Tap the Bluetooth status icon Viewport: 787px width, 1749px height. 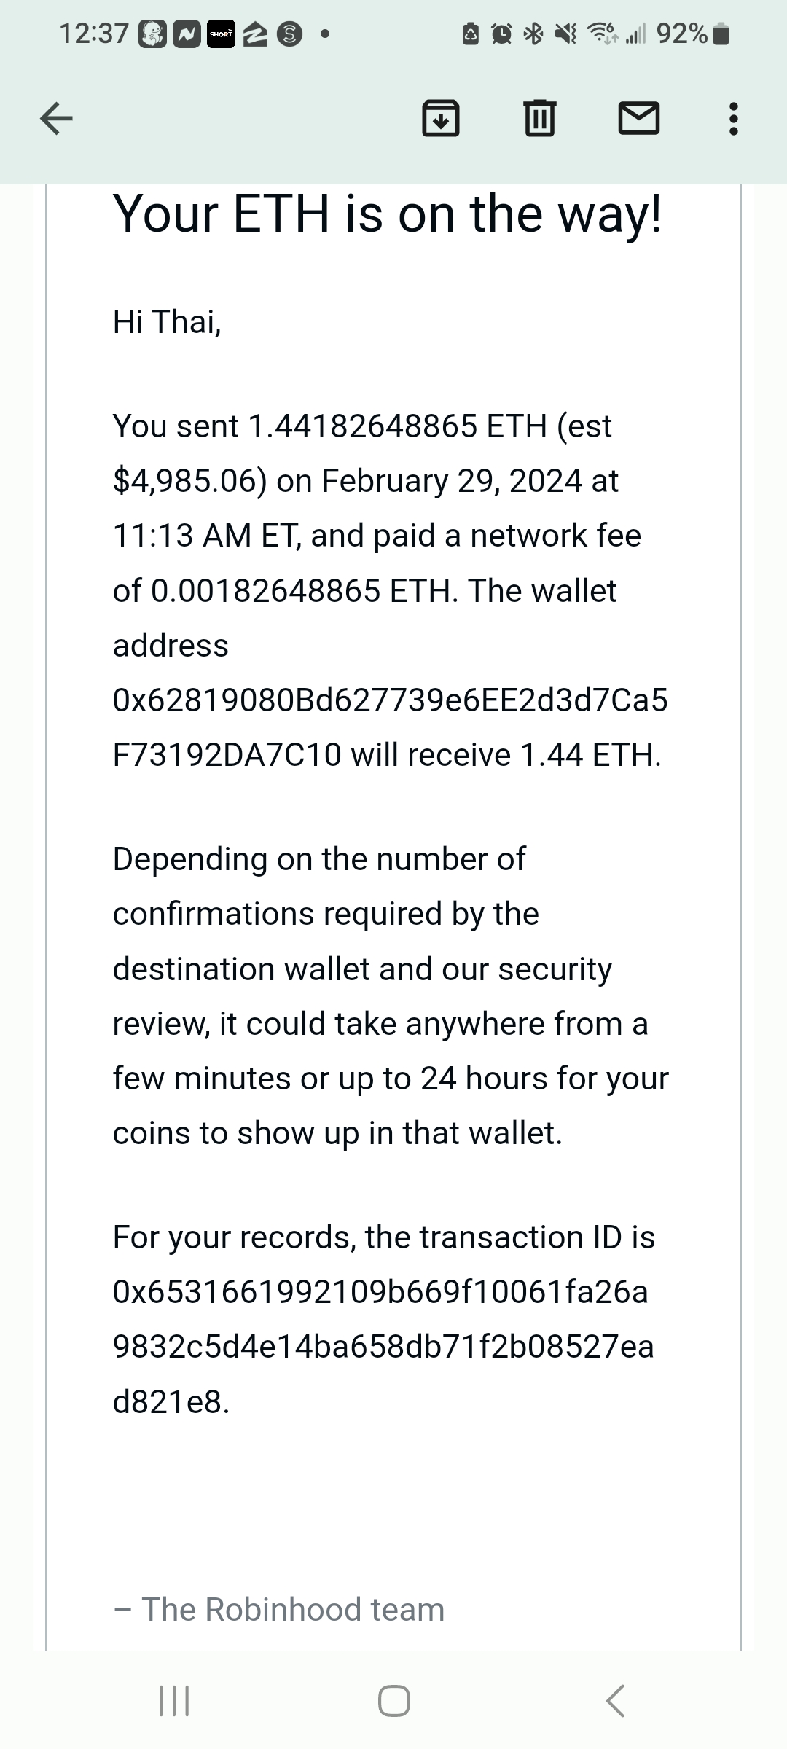pyautogui.click(x=534, y=34)
